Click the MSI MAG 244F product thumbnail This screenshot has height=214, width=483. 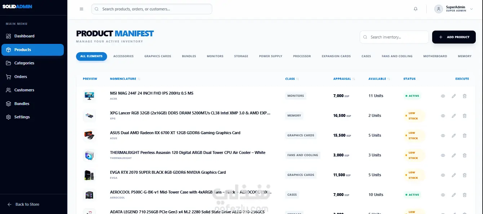click(x=89, y=96)
